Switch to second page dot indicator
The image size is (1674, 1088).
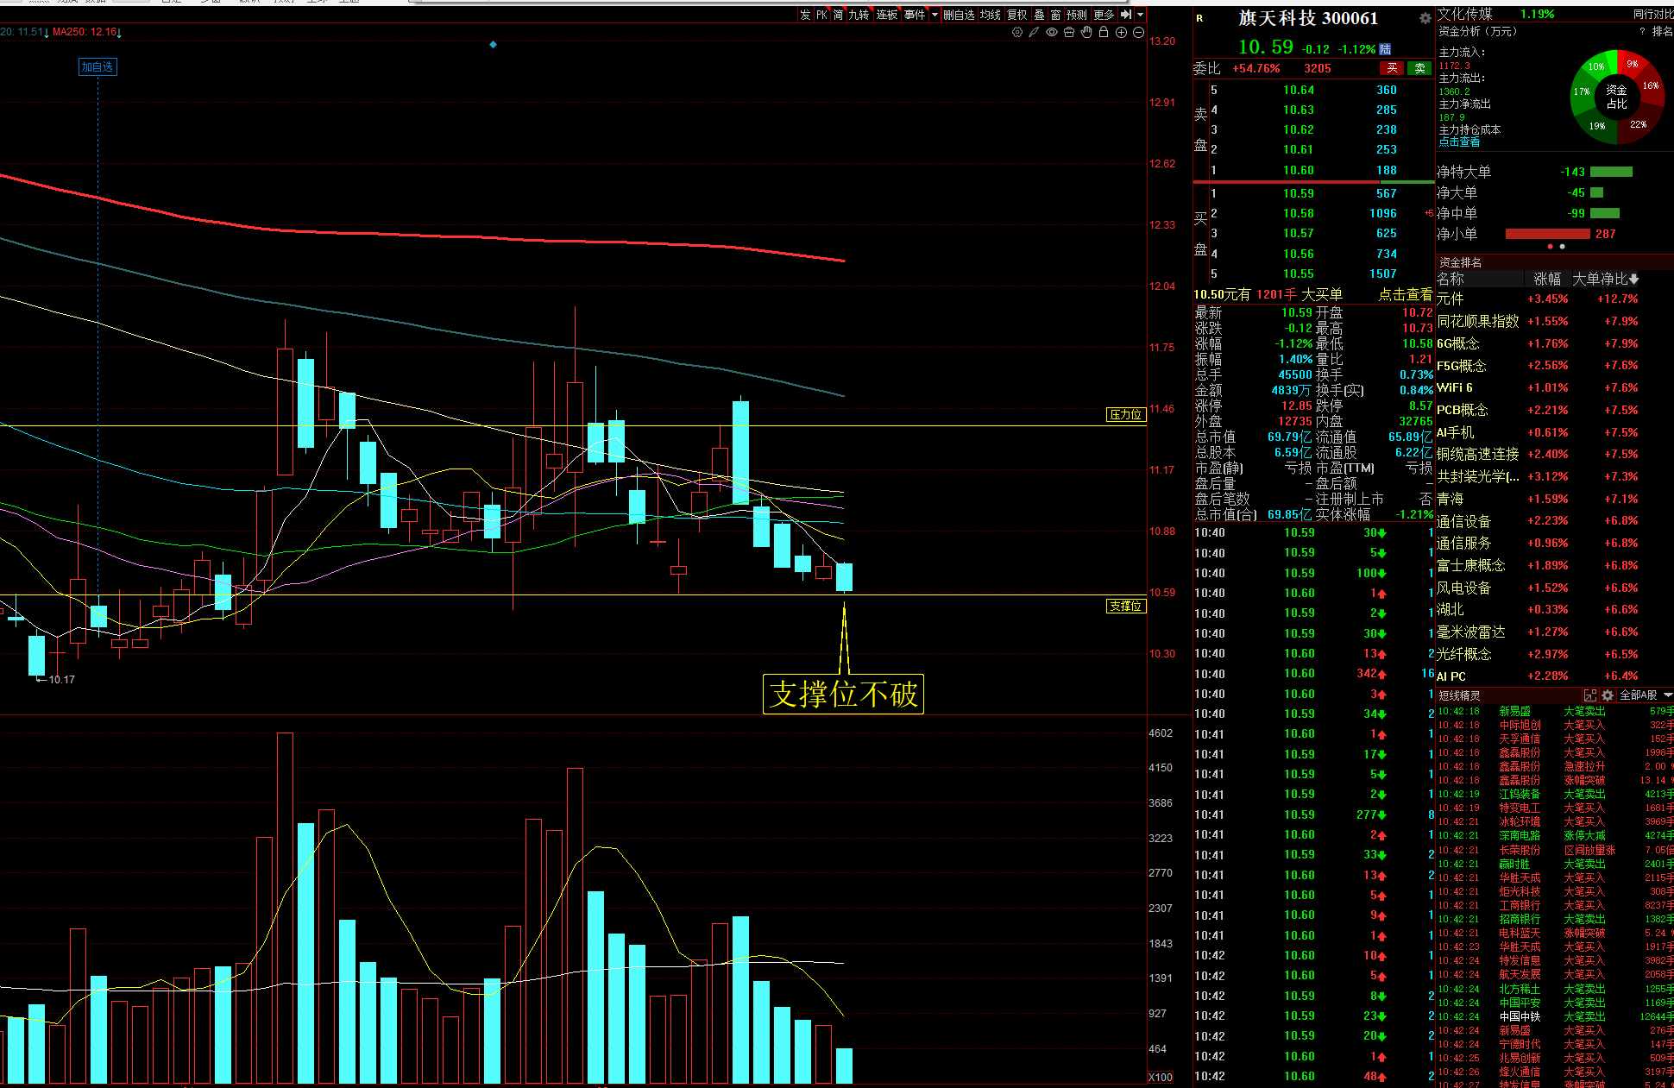click(1562, 247)
